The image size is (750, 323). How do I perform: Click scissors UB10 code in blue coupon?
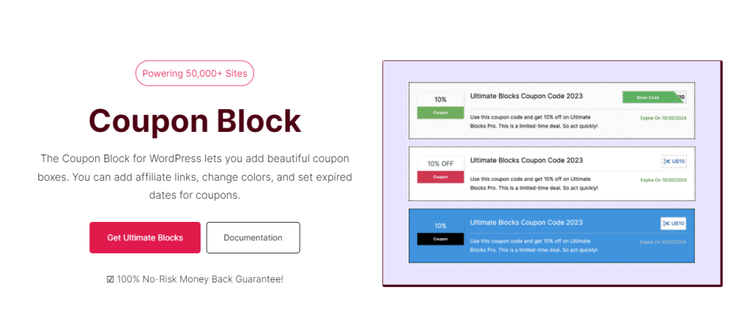click(x=674, y=223)
